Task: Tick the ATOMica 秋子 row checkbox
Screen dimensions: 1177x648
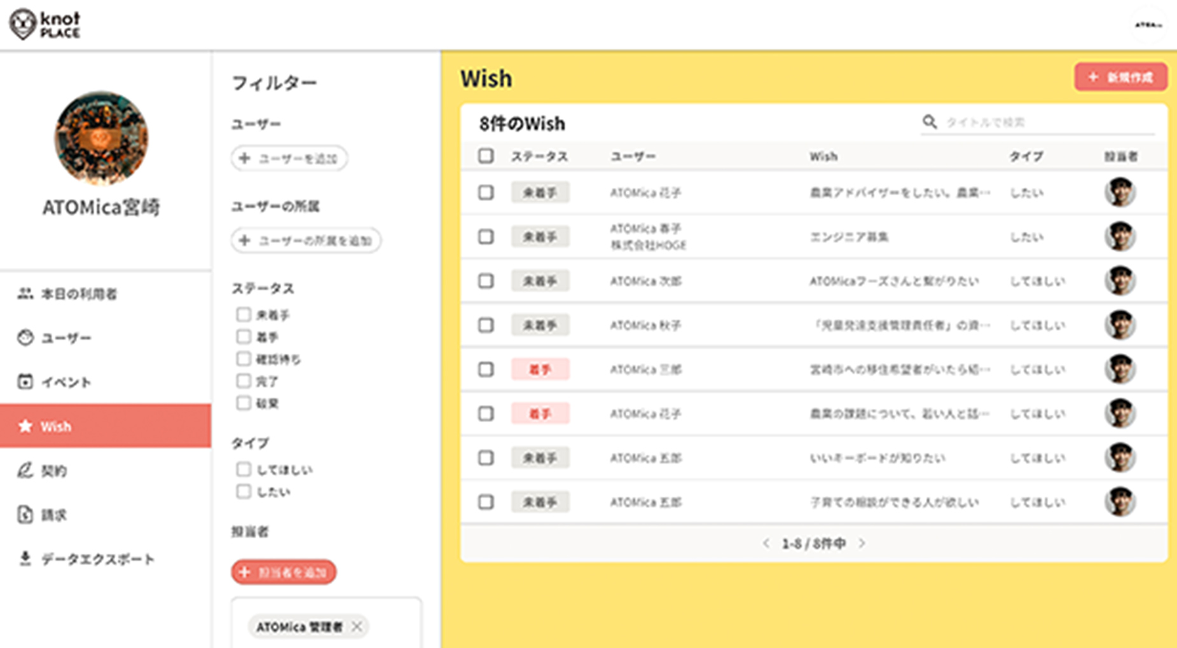Action: pyautogui.click(x=486, y=325)
